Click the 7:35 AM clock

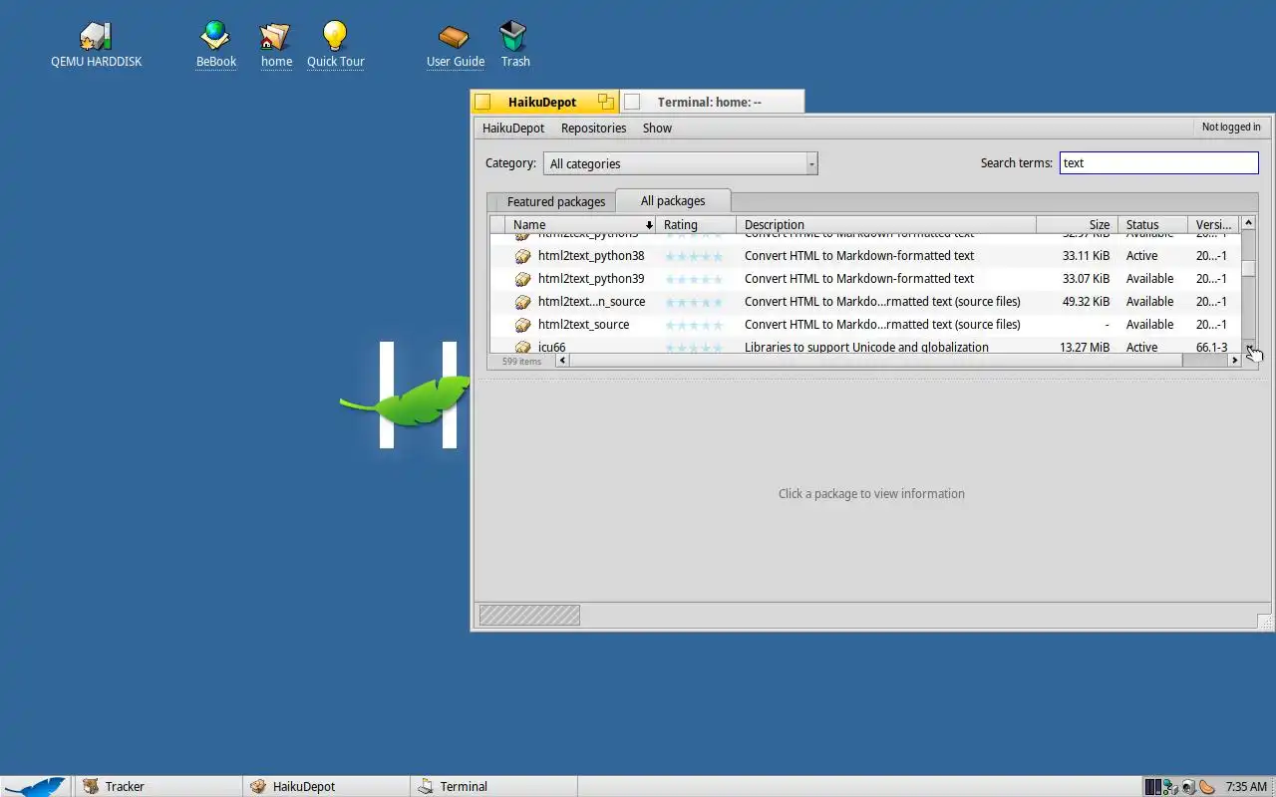[x=1246, y=787]
